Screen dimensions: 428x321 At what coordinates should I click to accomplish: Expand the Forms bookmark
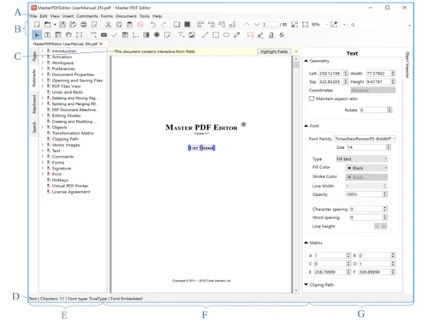pos(42,163)
